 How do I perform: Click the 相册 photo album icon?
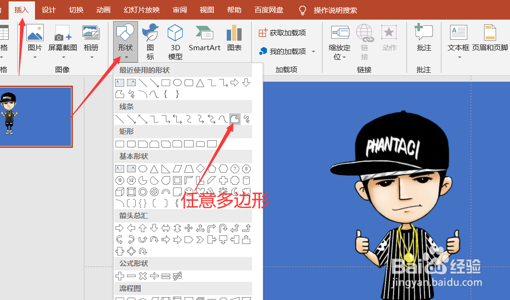pos(91,33)
